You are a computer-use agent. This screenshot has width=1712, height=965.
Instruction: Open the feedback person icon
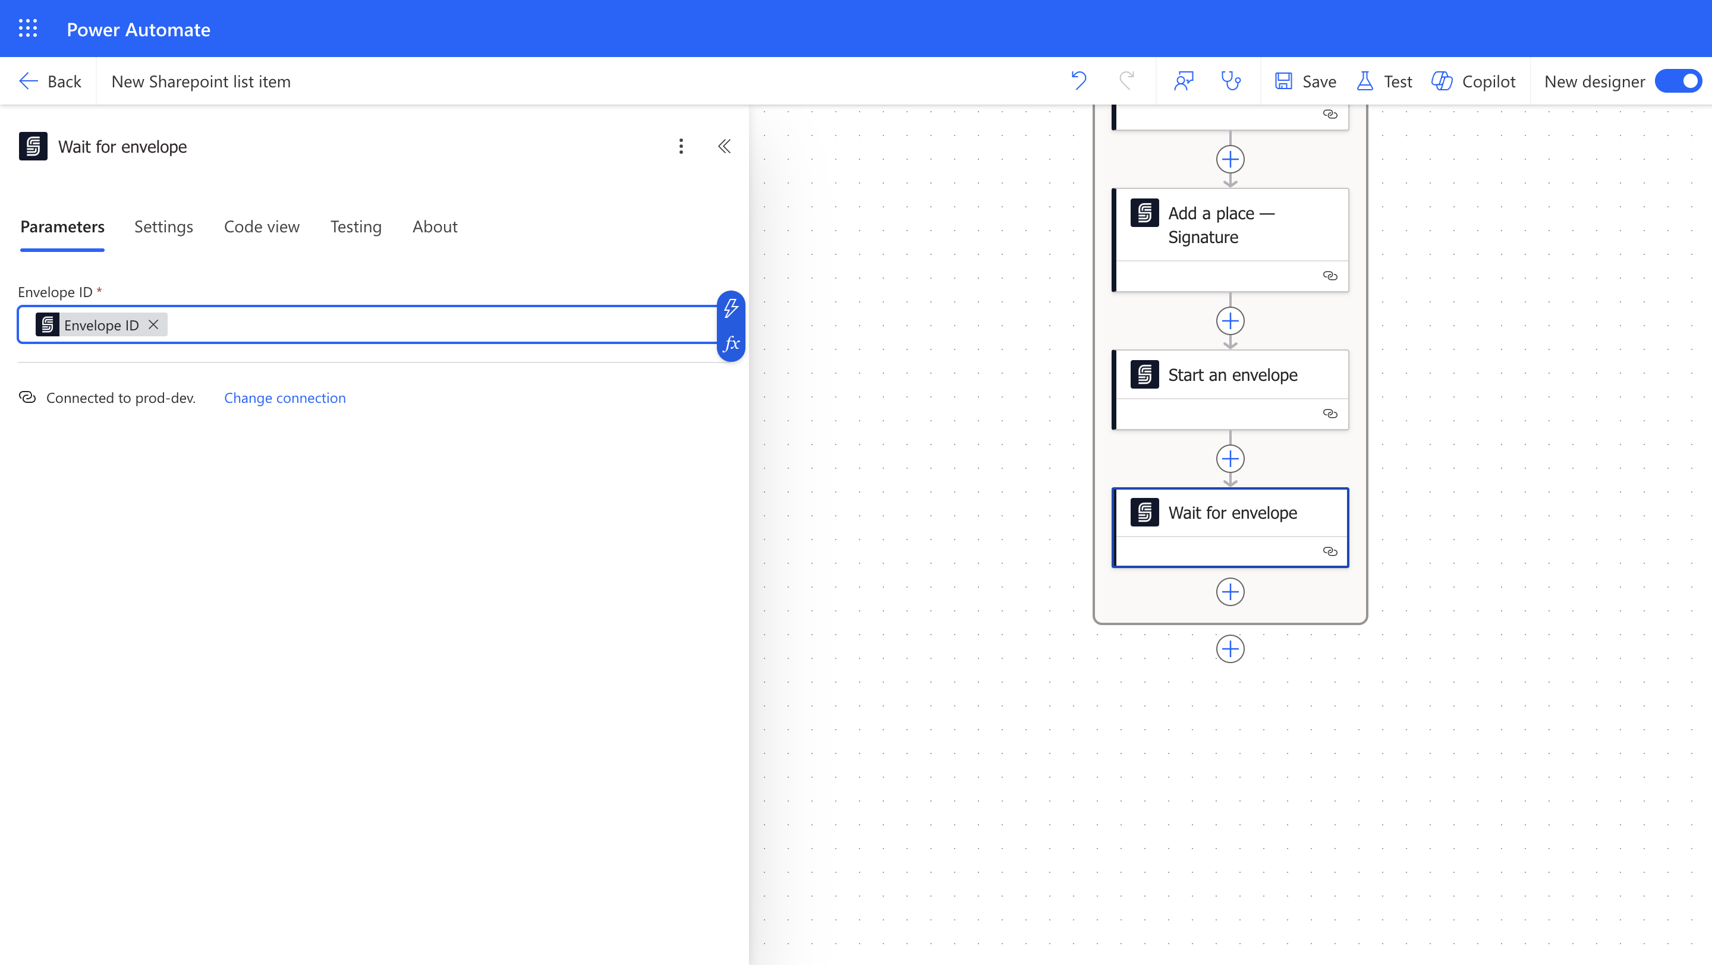pos(1184,81)
